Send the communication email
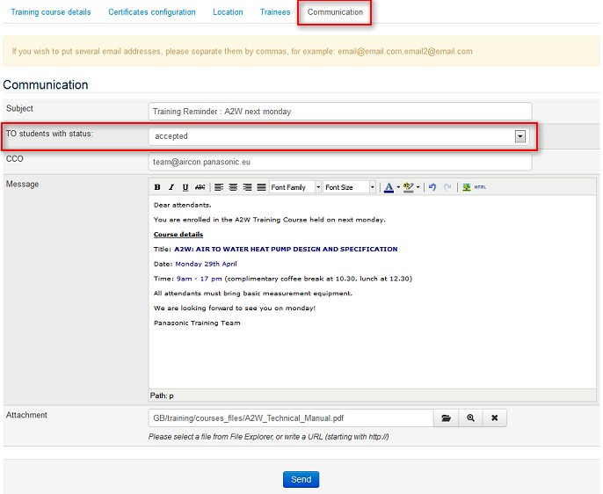 301,479
